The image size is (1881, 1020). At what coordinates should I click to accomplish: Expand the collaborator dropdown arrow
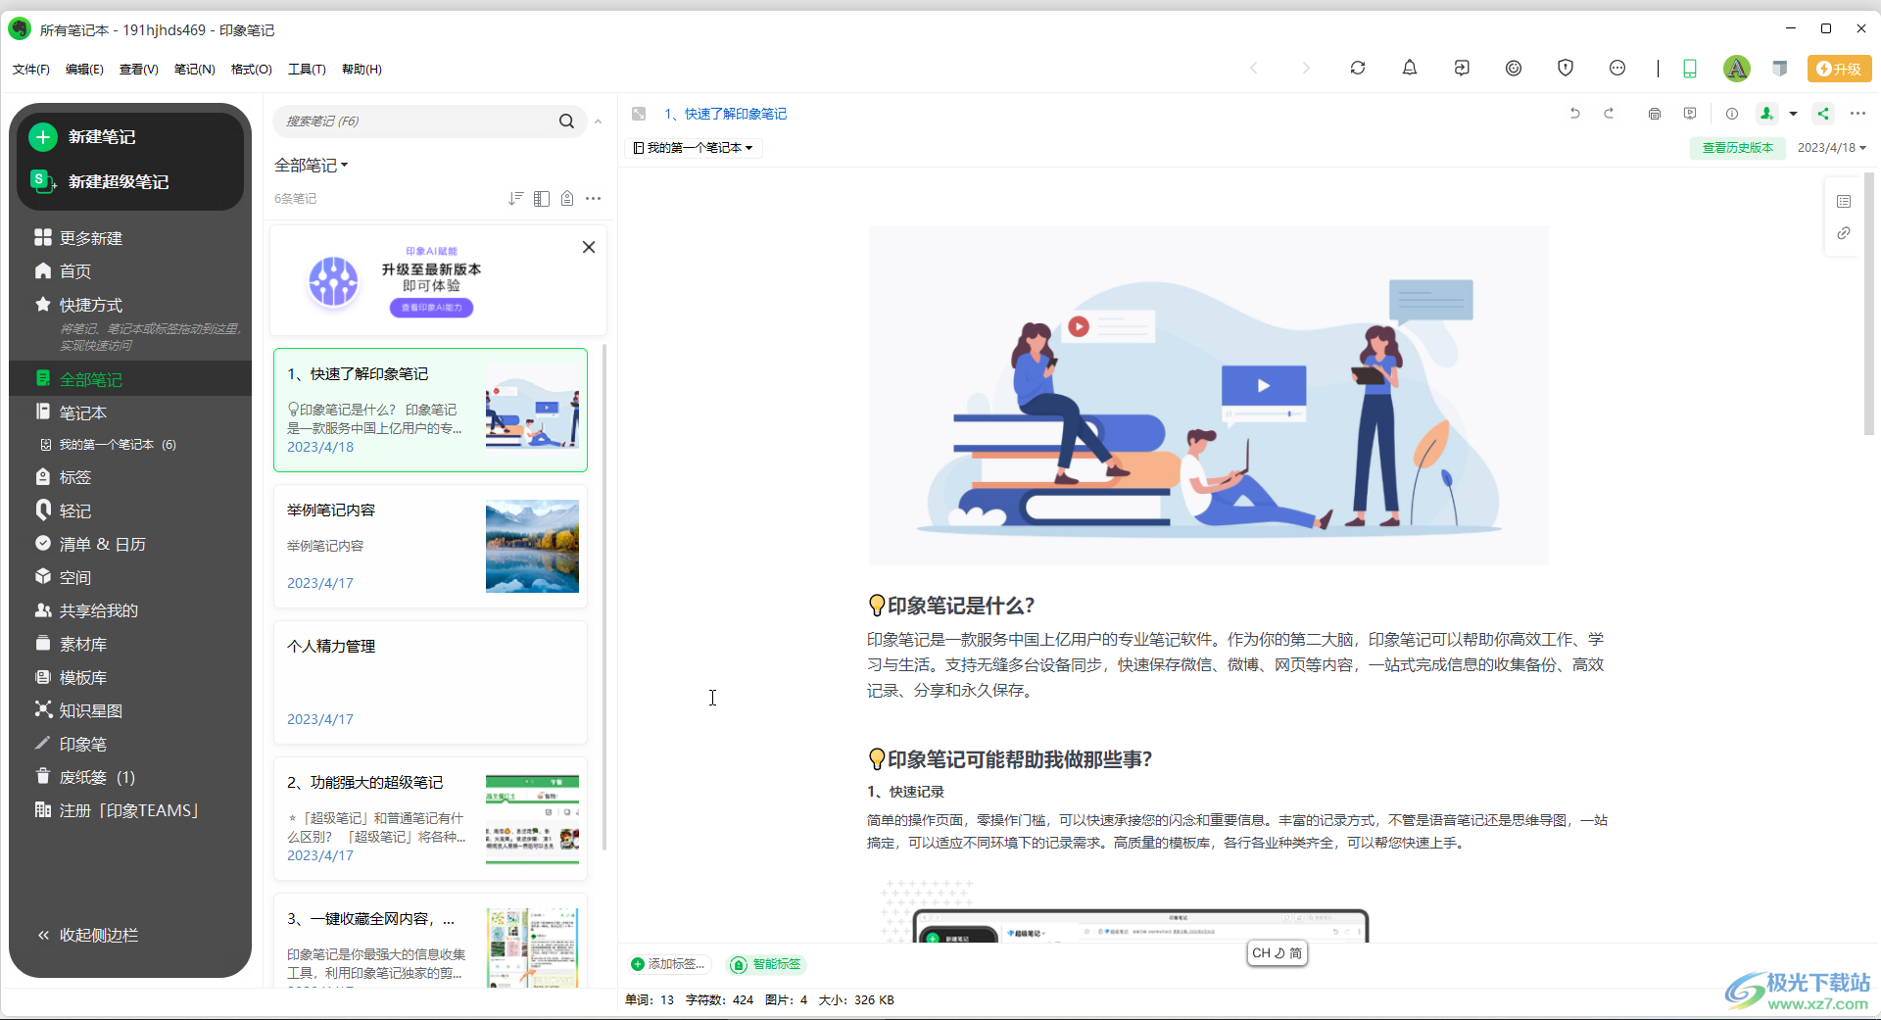(x=1793, y=114)
